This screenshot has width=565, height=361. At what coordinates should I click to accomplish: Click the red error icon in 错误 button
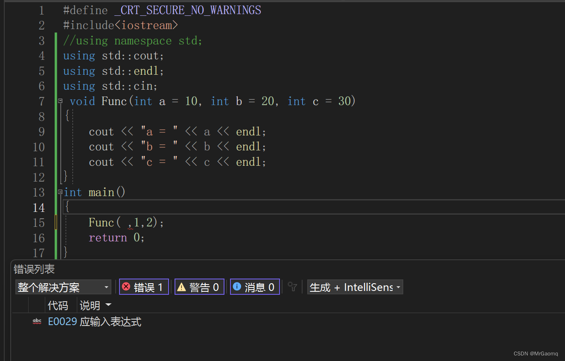[126, 287]
